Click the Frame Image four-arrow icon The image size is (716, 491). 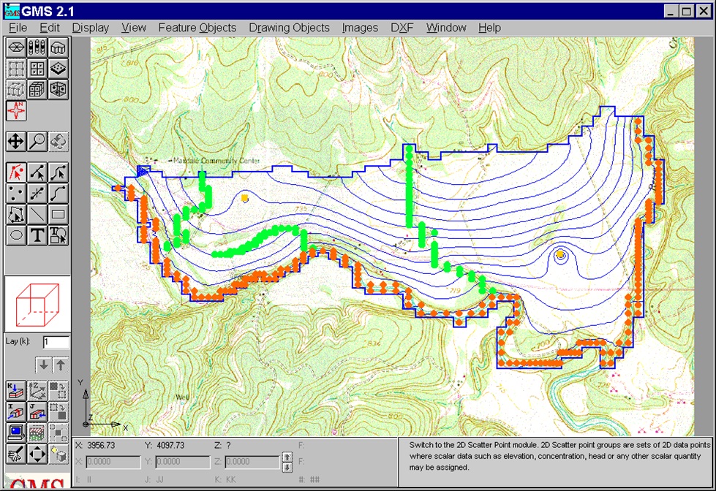37,454
